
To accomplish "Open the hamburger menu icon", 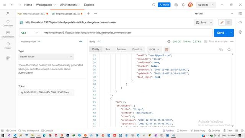I will [5, 5].
